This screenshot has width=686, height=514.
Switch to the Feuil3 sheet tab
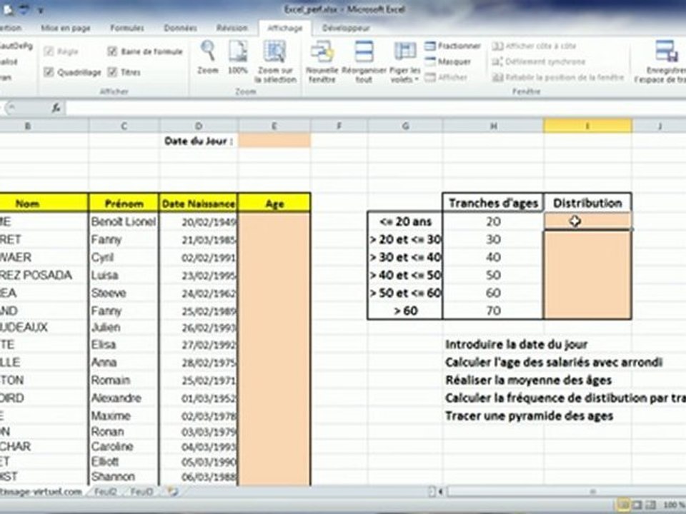[141, 492]
